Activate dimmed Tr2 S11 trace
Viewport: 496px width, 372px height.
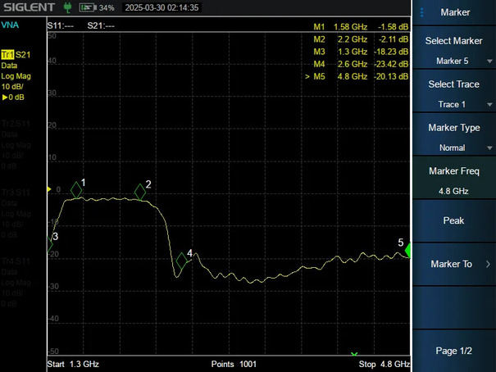(16, 124)
